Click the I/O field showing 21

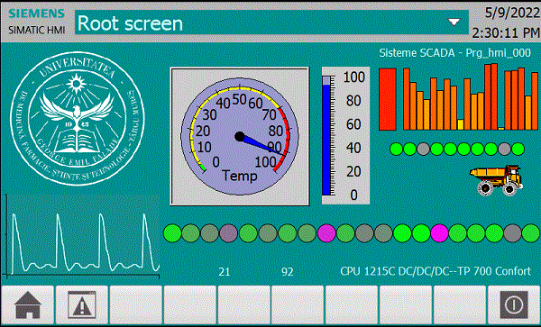click(225, 272)
